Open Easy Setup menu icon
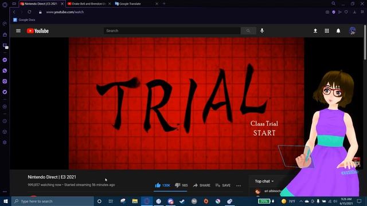This screenshot has width=367, height=206. (x=362, y=12)
